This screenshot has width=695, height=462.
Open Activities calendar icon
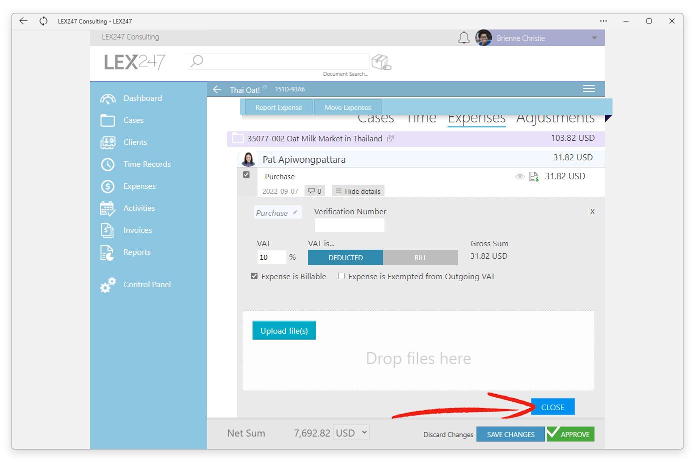(107, 208)
